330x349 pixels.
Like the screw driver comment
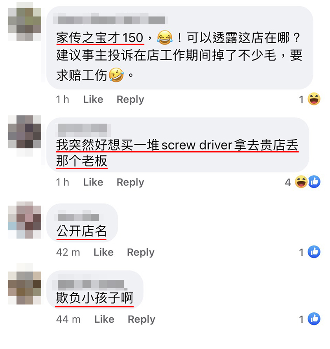pyautogui.click(x=93, y=182)
